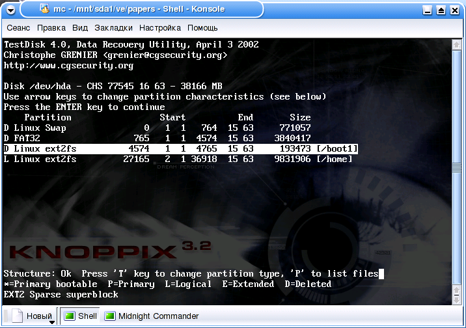This screenshot has height=328, width=466.
Task: Open the Помощь menu
Action: [x=202, y=28]
